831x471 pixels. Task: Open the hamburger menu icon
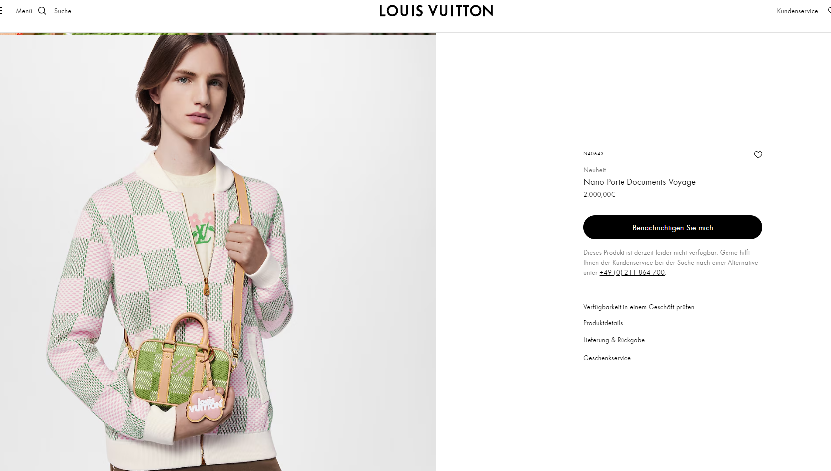point(1,11)
